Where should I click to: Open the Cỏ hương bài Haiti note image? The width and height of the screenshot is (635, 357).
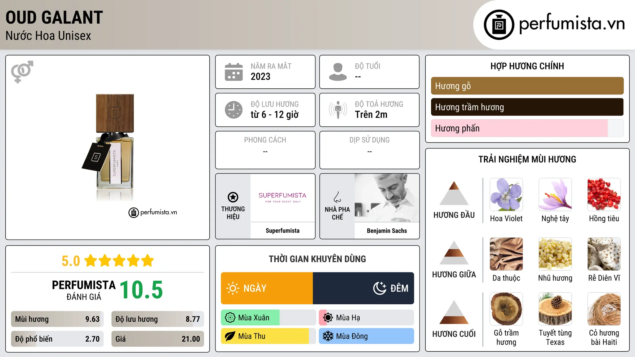(x=604, y=309)
